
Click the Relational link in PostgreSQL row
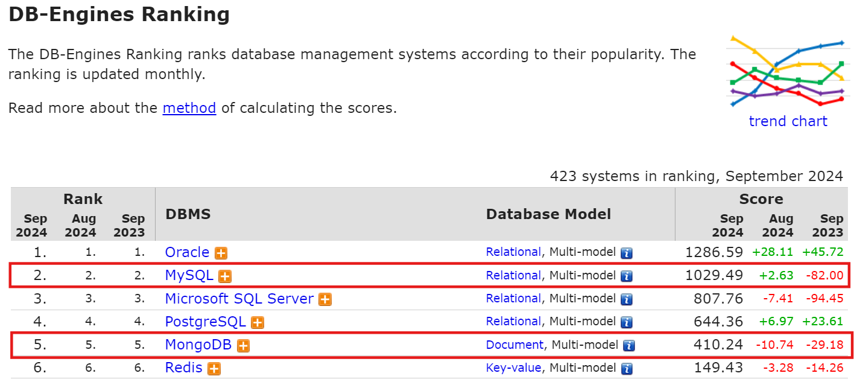coord(514,322)
